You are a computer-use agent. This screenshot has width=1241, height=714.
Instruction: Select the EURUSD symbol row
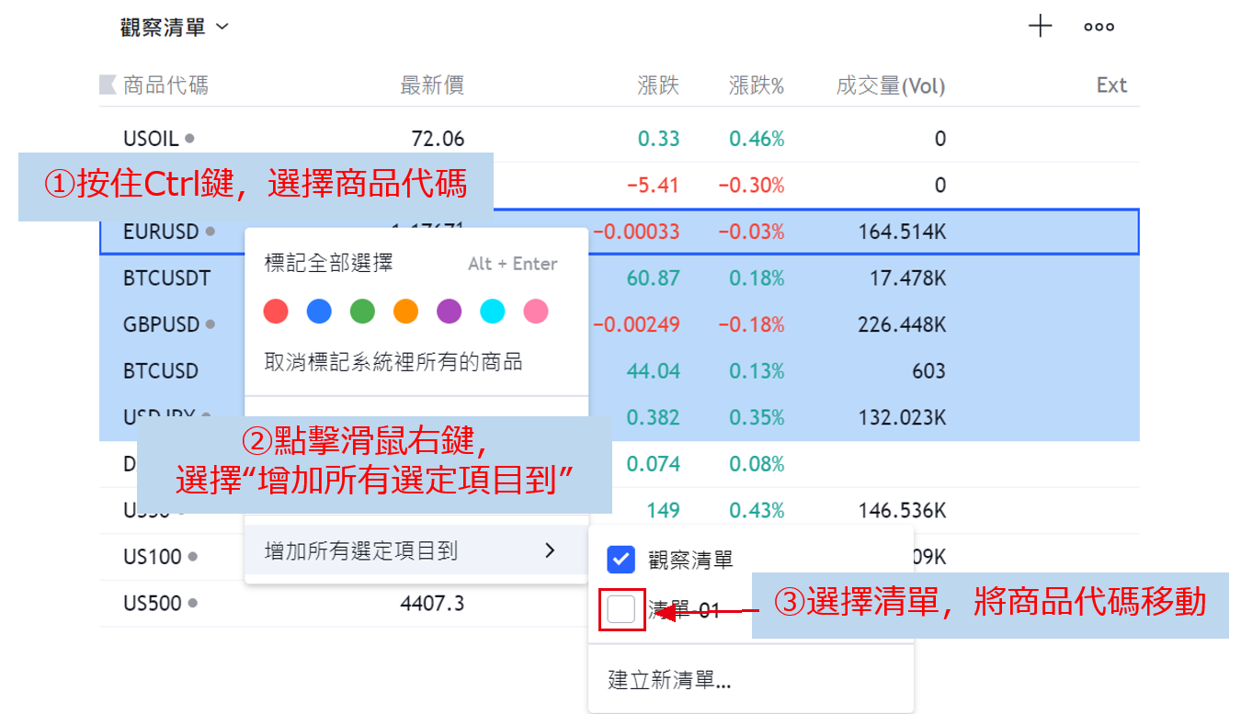click(619, 232)
